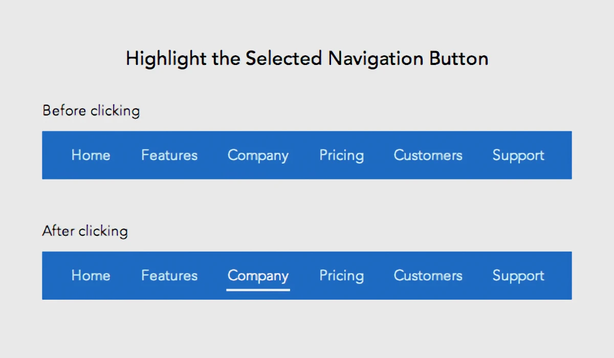Screen dimensions: 614x358
Task: Open Company from the before-clicking menu
Action: click(x=258, y=155)
